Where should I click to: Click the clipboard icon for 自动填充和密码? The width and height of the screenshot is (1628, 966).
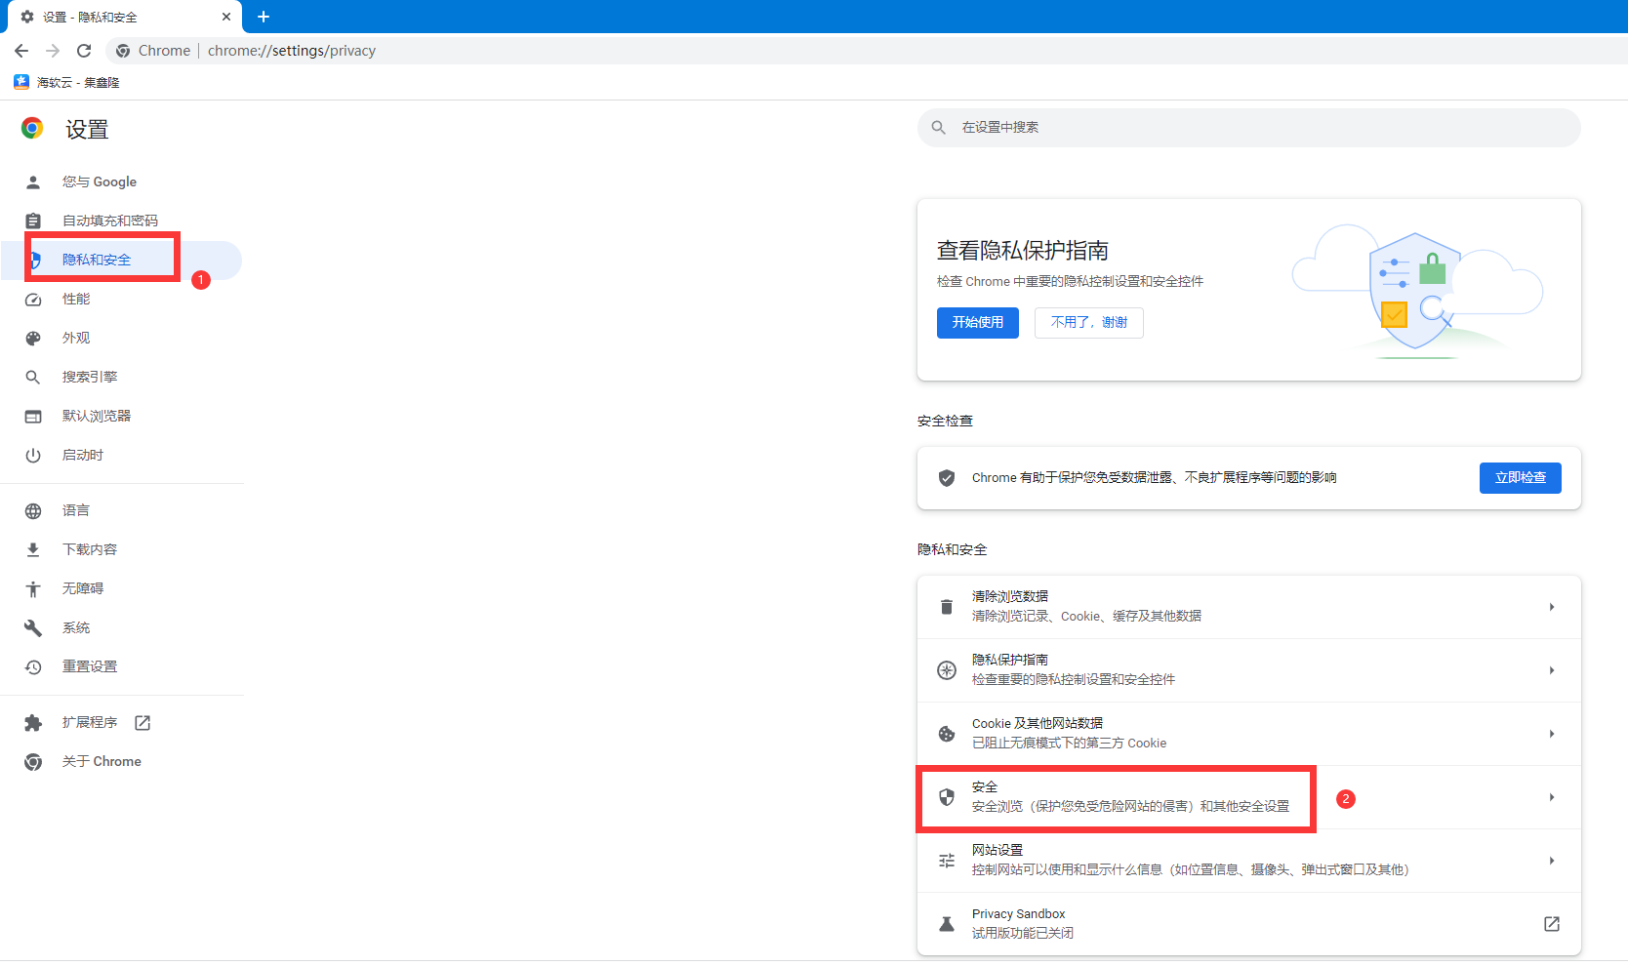coord(33,221)
